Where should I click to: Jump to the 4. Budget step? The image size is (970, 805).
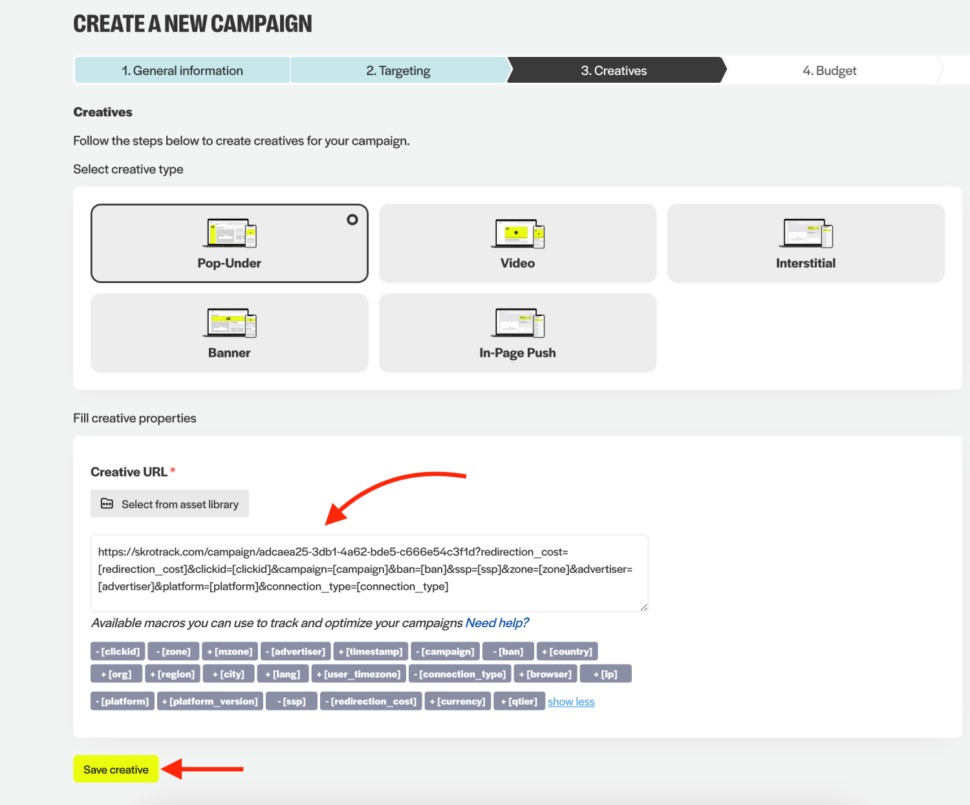(x=830, y=70)
